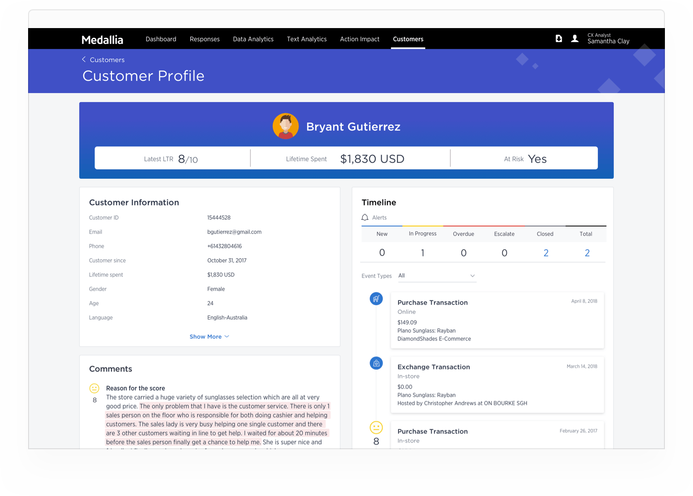Select the Closed alerts filter
The width and height of the screenshot is (693, 496).
click(x=545, y=234)
